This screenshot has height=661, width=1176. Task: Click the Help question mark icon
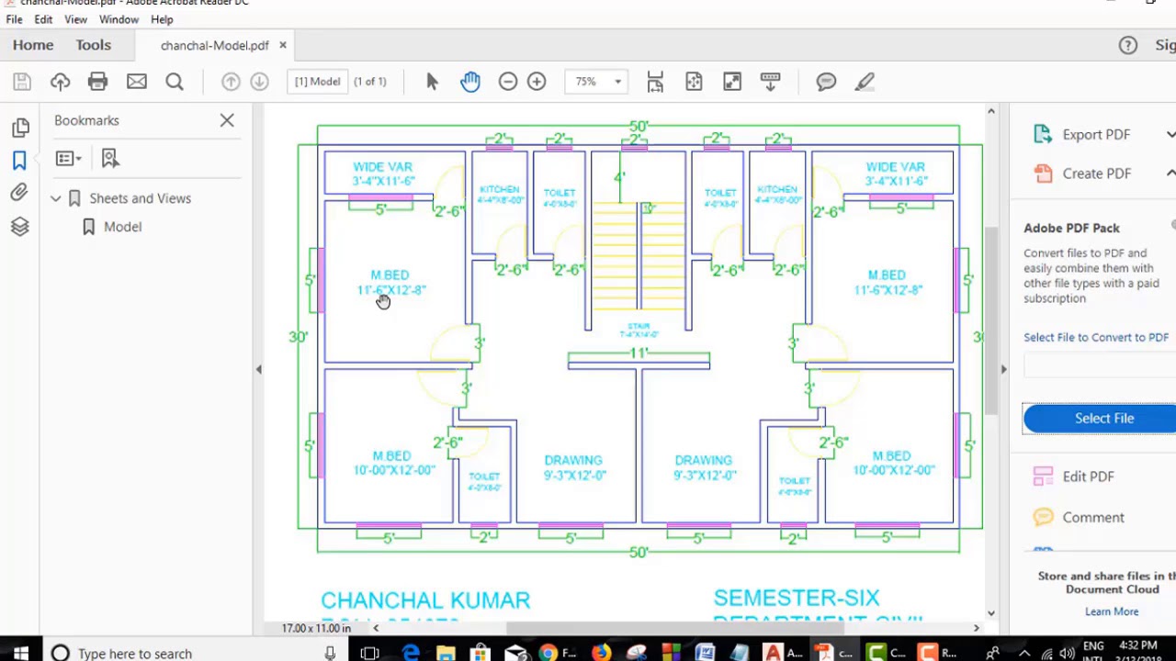pos(1128,45)
